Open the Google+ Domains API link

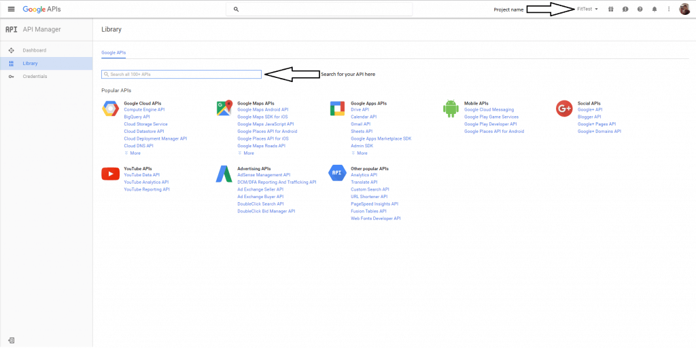599,132
